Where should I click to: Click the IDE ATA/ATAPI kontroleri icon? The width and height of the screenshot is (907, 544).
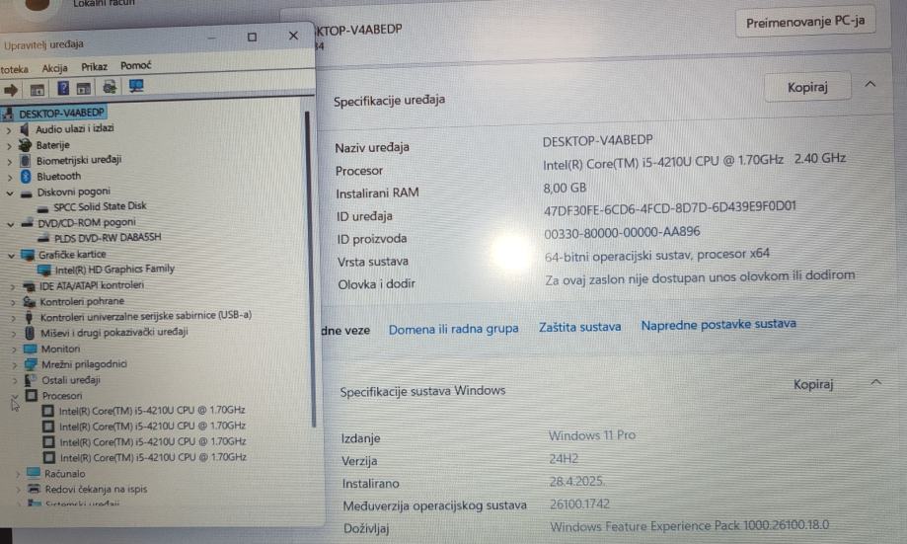pos(29,286)
